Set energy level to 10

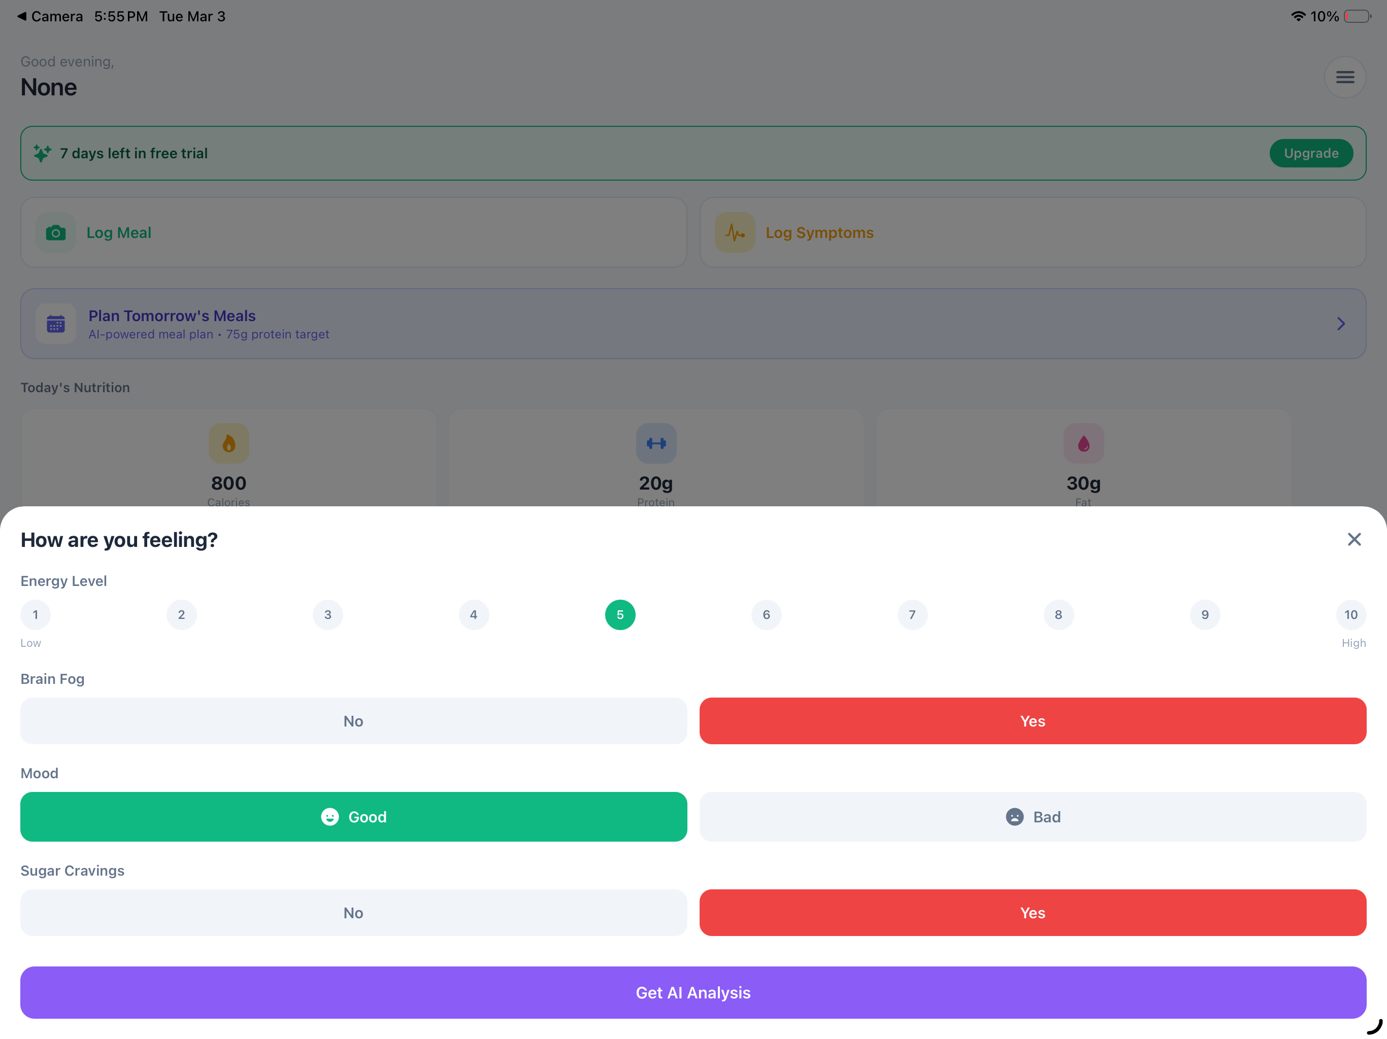[x=1351, y=615]
